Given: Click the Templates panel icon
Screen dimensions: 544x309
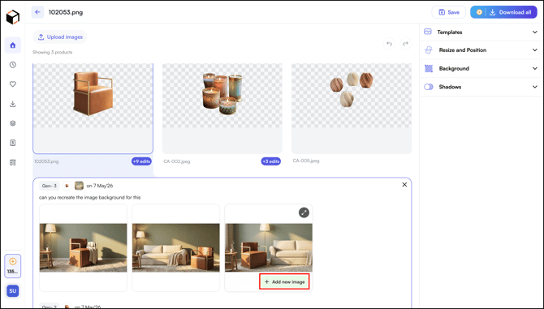Looking at the screenshot, I should (428, 32).
